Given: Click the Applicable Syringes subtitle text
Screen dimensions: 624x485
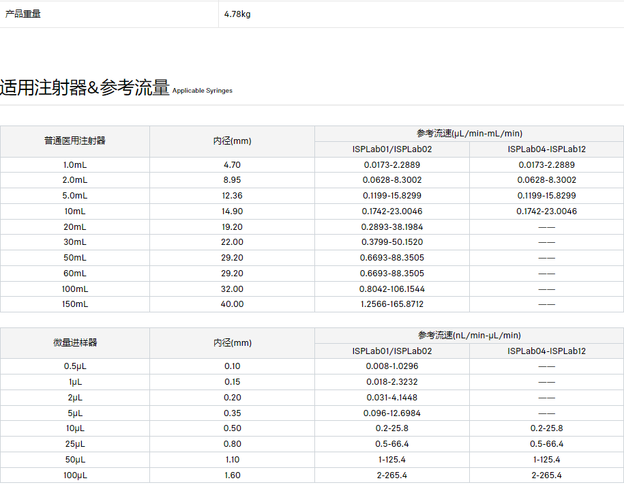Looking at the screenshot, I should pyautogui.click(x=203, y=91).
